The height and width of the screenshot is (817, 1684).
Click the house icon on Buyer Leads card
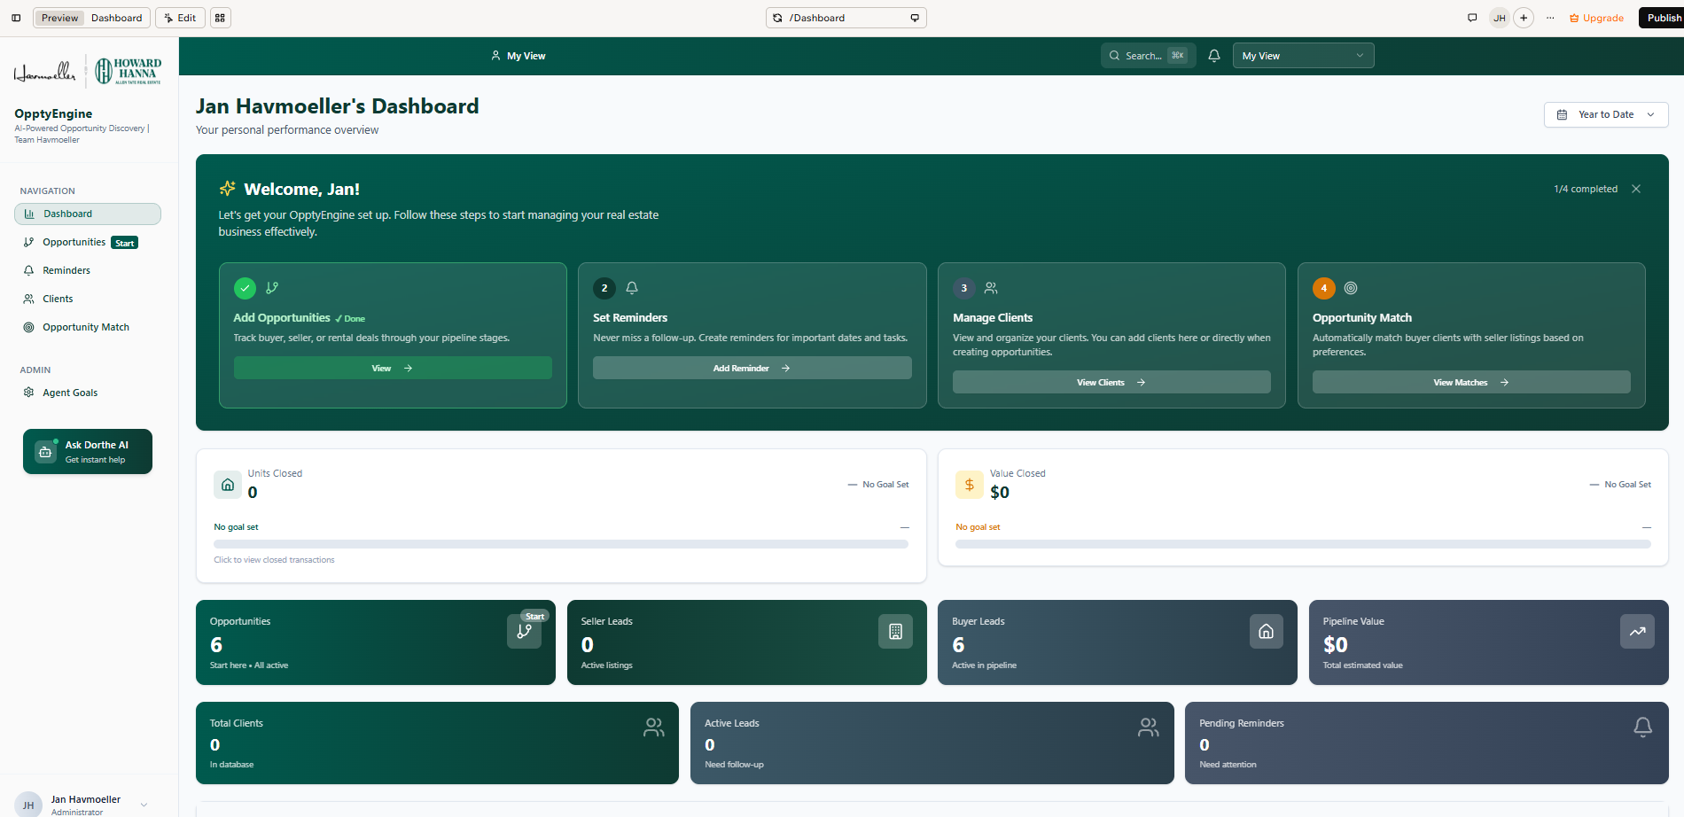pyautogui.click(x=1267, y=632)
